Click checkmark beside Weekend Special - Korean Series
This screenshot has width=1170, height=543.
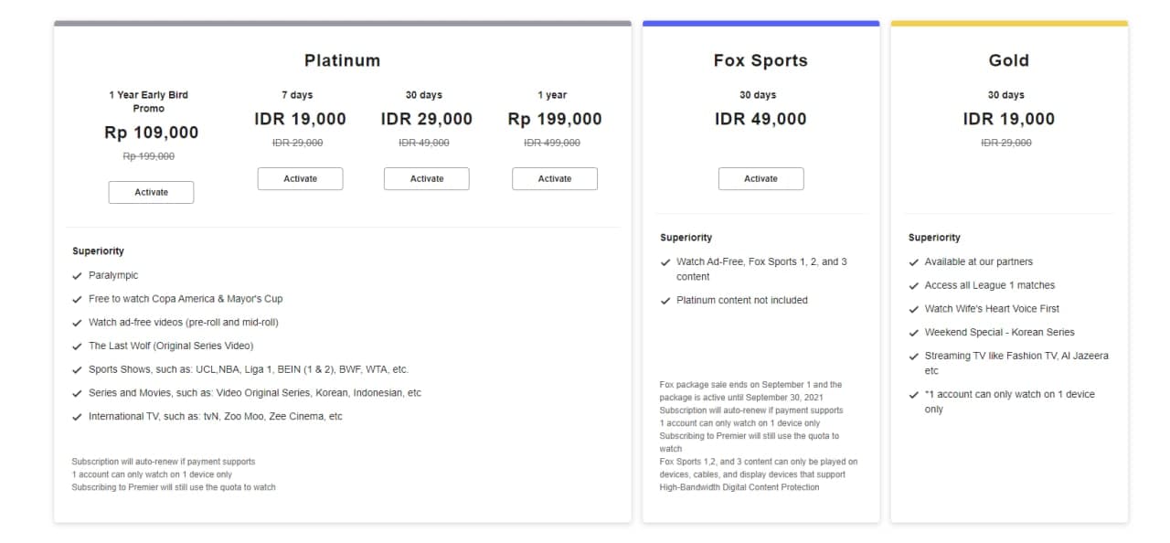coord(914,333)
